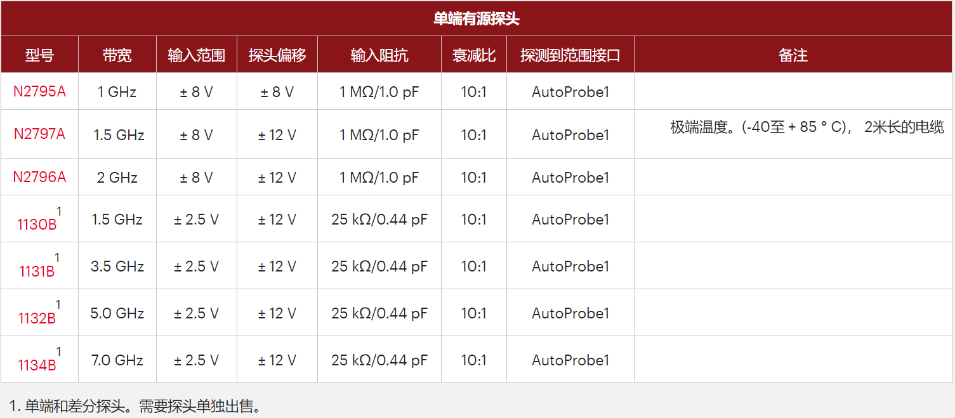Open the 1132B probe link
The image size is (955, 418).
(x=37, y=318)
